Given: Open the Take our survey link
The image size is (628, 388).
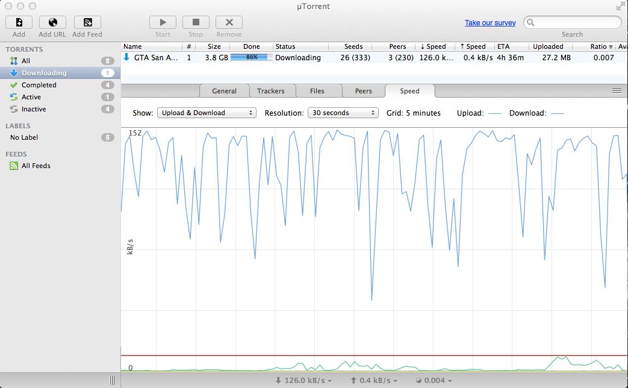Looking at the screenshot, I should coord(490,23).
